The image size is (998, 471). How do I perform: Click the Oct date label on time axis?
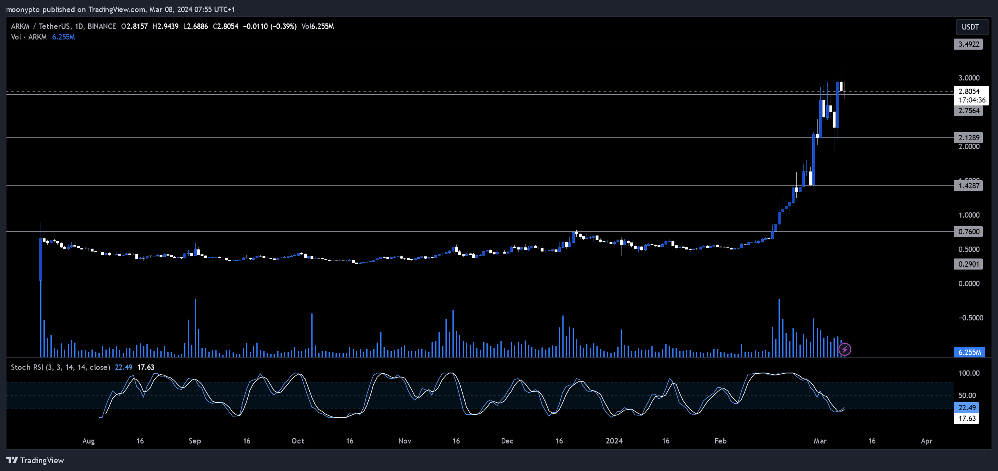point(298,441)
